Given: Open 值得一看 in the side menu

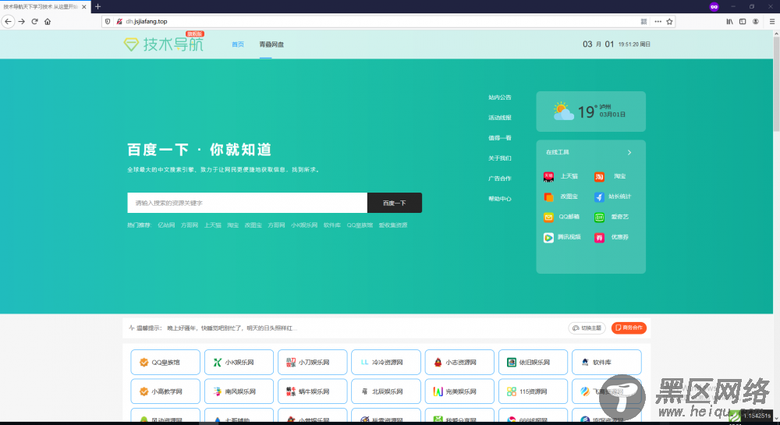Looking at the screenshot, I should 499,138.
